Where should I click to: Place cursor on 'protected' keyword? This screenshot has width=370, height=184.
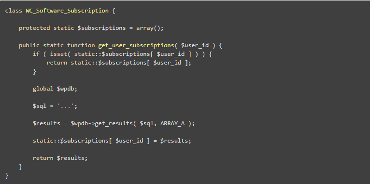coord(34,28)
